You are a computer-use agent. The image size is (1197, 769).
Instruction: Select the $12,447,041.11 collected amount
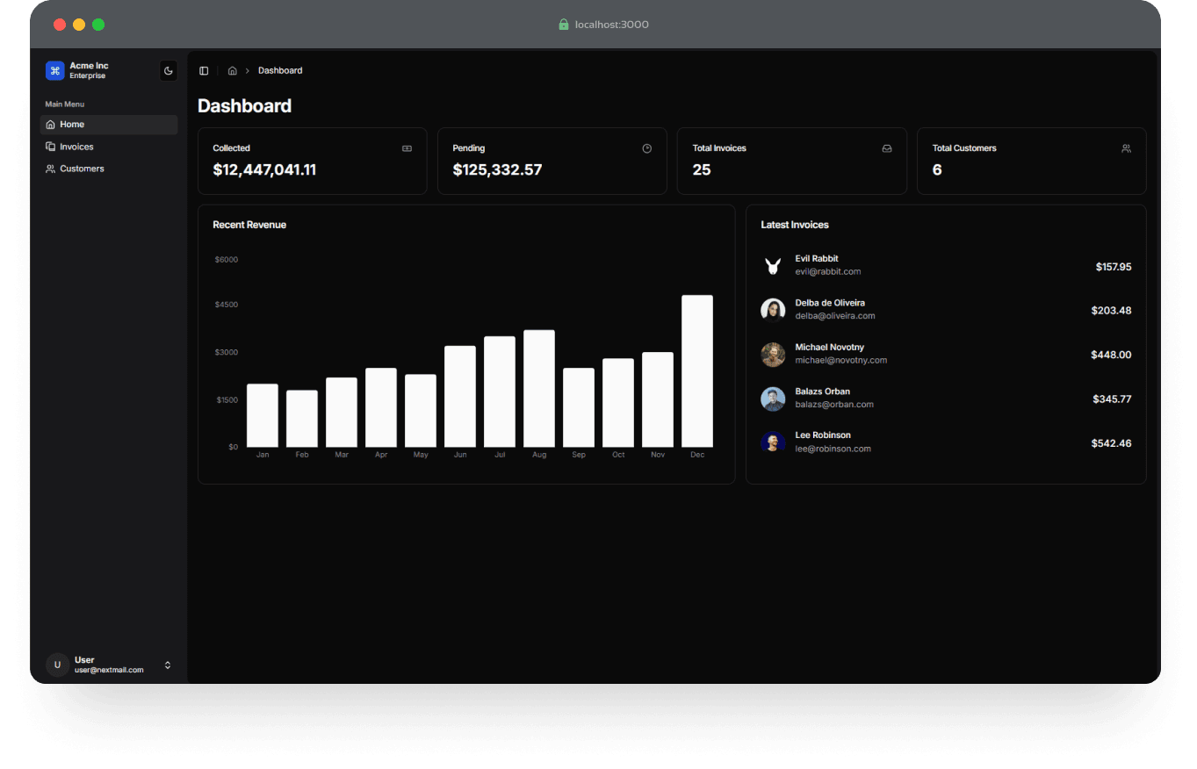coord(264,170)
